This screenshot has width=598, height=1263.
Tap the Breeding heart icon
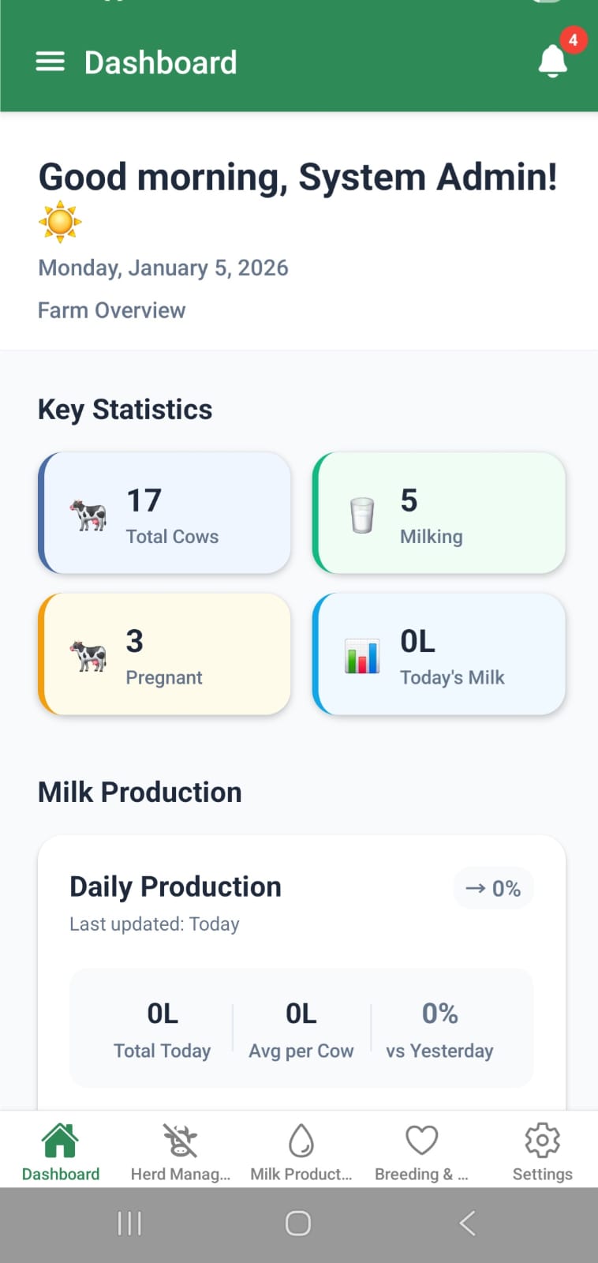[x=421, y=1140]
